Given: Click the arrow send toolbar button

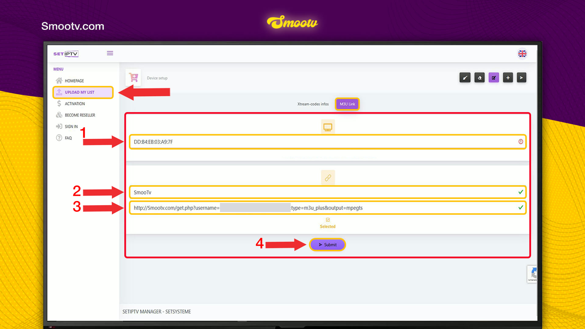Looking at the screenshot, I should pyautogui.click(x=522, y=78).
